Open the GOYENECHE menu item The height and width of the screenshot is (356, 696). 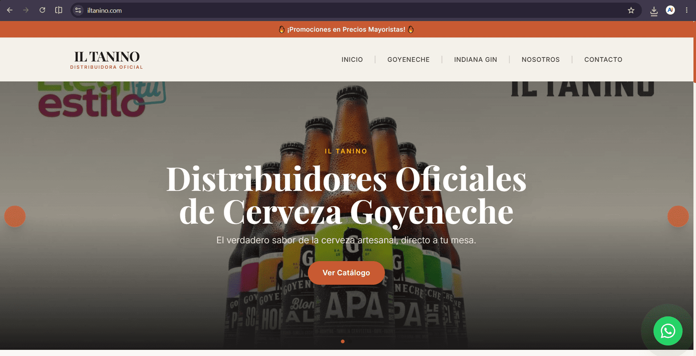408,60
